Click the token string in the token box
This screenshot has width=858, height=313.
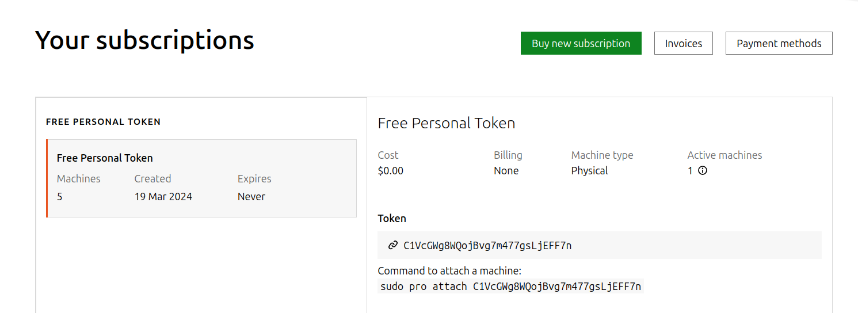click(x=487, y=246)
